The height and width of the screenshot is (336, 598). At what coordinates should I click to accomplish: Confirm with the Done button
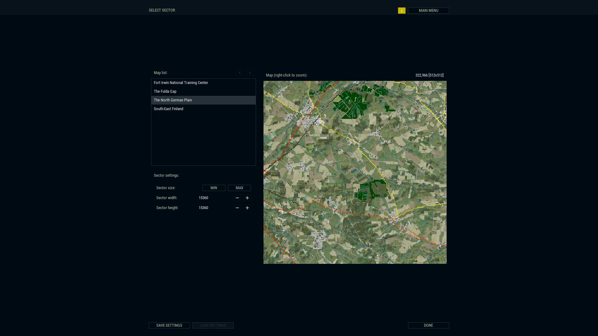tap(428, 325)
